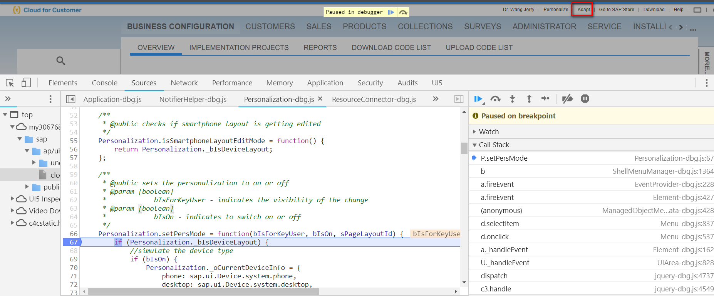Open the work center overflow dots

(693, 30)
